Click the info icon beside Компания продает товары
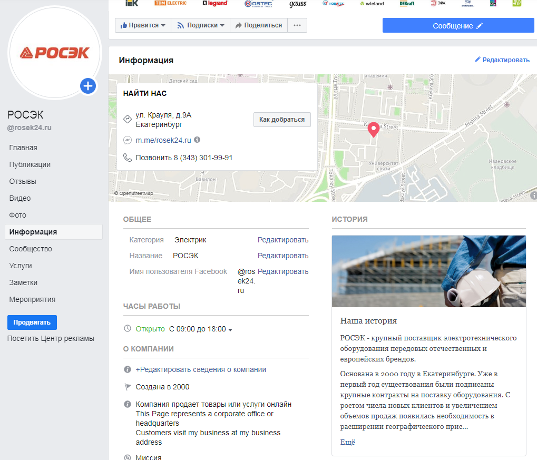 tap(128, 404)
